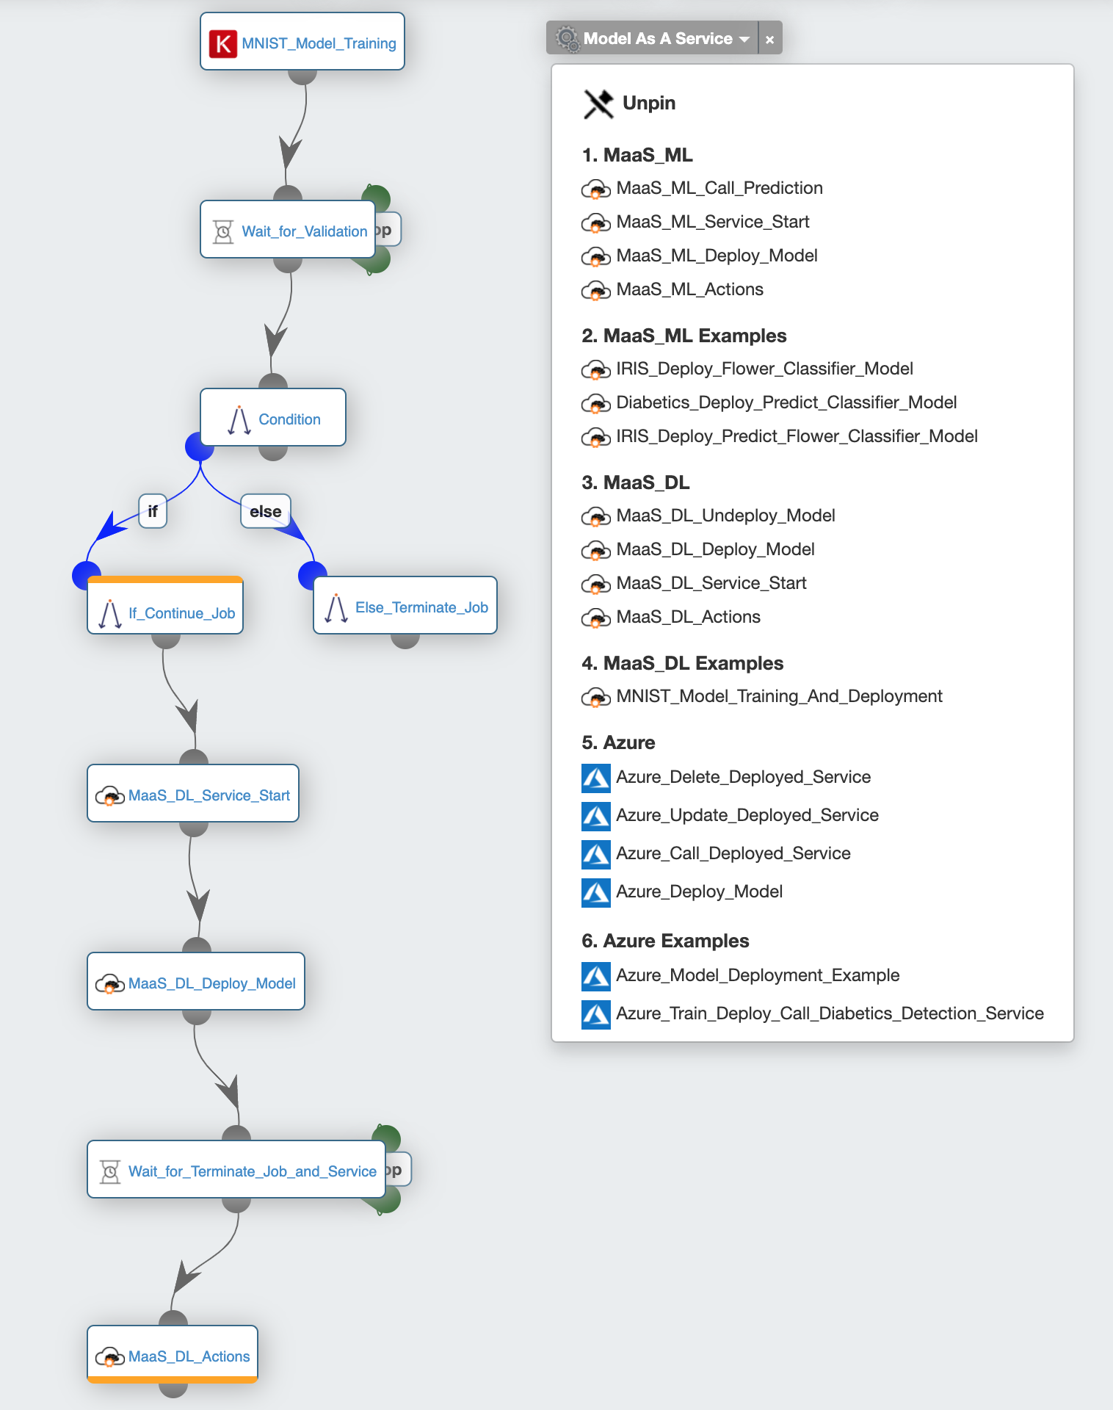
Task: Click the '5. Azure' section heading
Action: coord(619,743)
